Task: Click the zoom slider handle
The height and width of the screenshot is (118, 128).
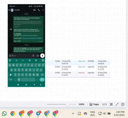Action: click(x=67, y=104)
